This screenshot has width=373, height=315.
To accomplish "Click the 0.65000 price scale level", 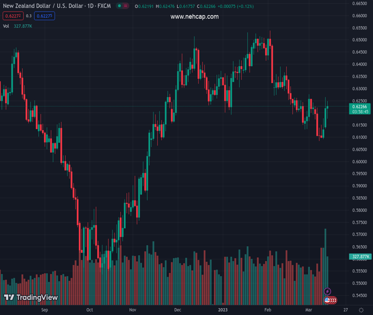I will pyautogui.click(x=360, y=40).
